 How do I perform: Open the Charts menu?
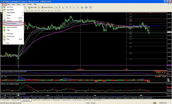pos(18,4)
